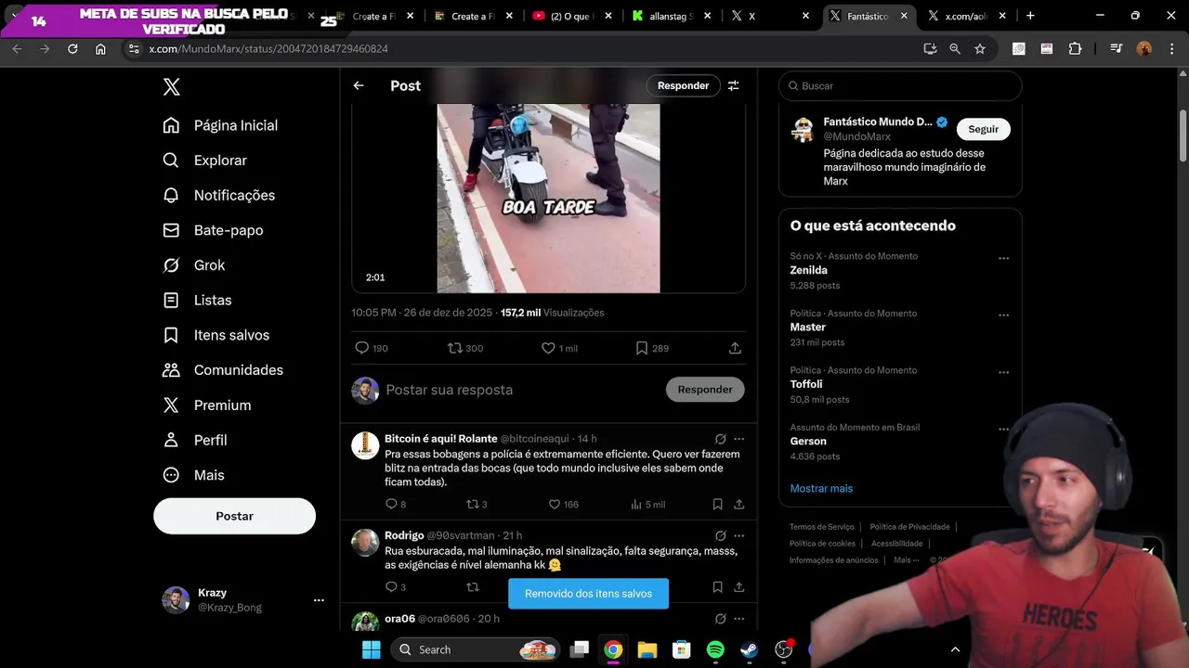Bookmark Bitcoin é aqui reply
This screenshot has width=1189, height=668.
(717, 504)
